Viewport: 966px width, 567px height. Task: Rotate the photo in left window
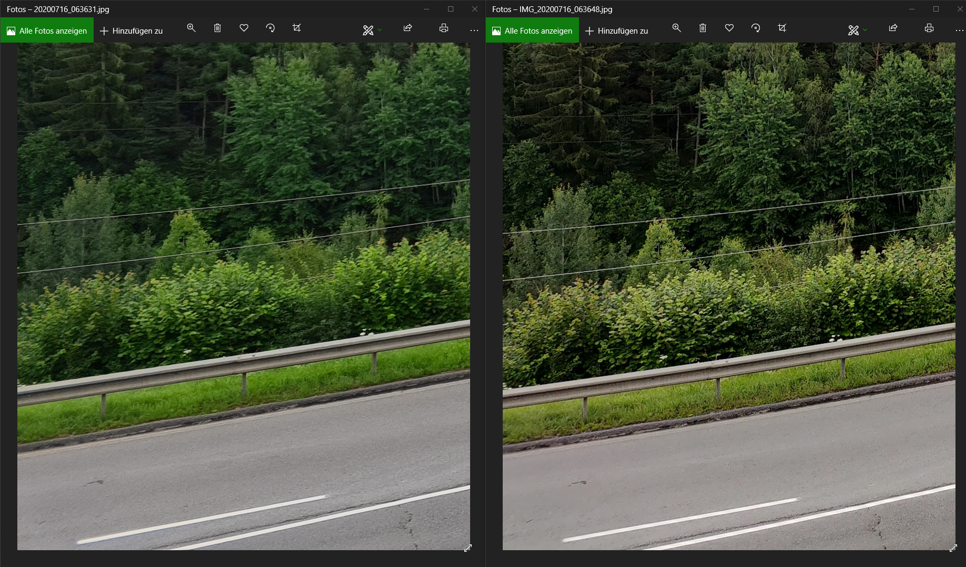270,28
